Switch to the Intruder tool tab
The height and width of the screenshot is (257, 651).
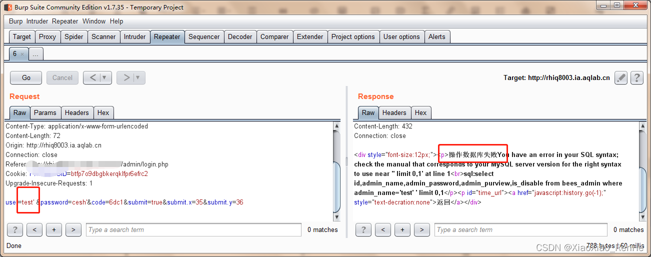(135, 36)
